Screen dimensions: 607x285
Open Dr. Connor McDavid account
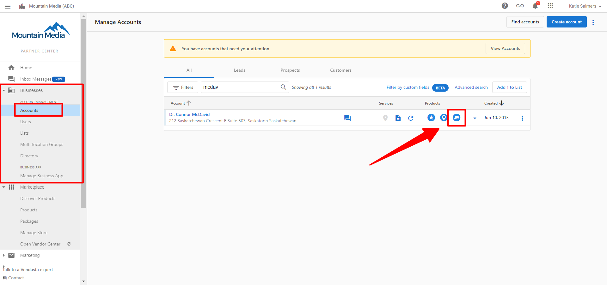[x=189, y=114]
